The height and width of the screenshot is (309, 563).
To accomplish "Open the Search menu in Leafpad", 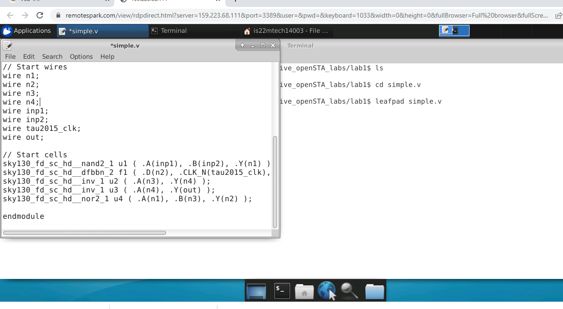I will tap(52, 56).
